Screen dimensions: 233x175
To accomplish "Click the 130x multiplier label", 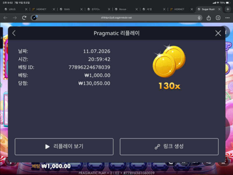I will [170, 86].
